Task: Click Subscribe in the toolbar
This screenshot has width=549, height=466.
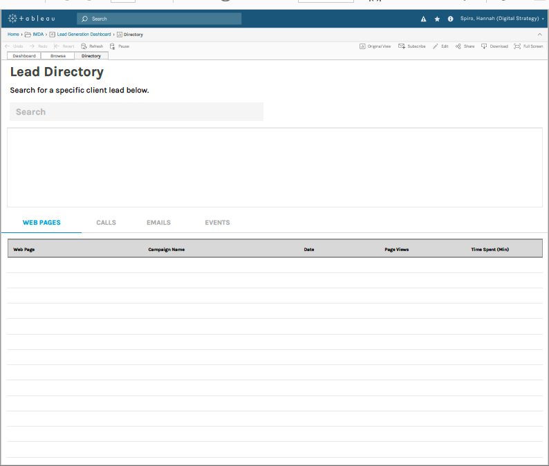Action: click(x=412, y=46)
